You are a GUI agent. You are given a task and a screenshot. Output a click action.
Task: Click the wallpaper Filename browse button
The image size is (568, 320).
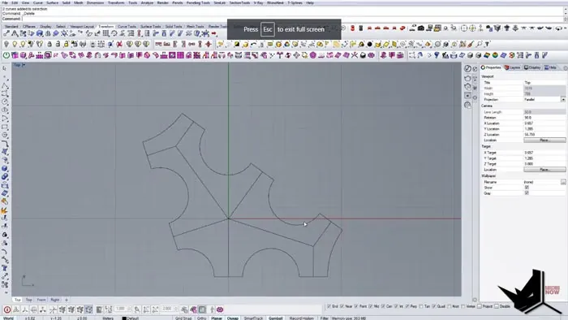pos(563,182)
